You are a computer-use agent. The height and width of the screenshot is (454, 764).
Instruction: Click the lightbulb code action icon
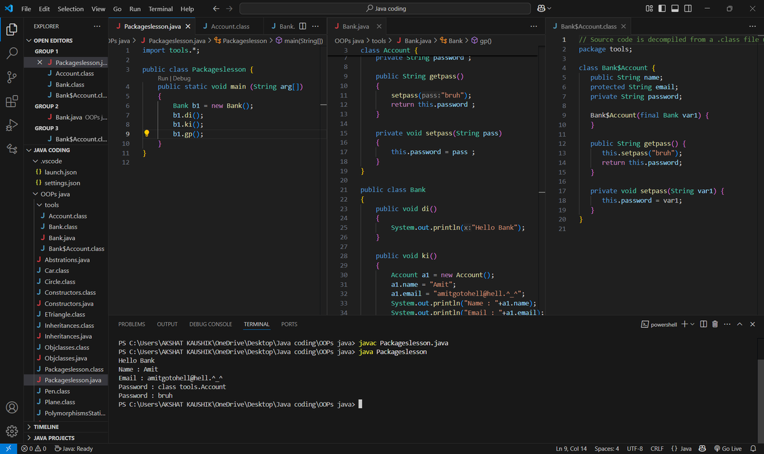[x=146, y=134]
